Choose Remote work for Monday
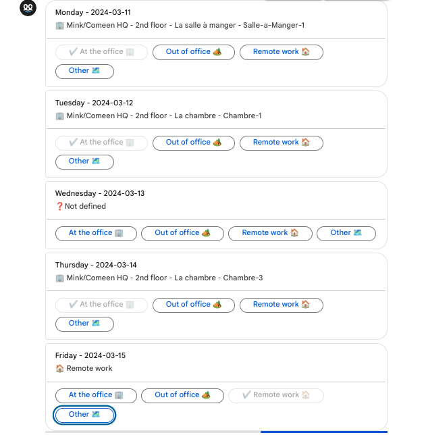Image resolution: width=426 pixels, height=435 pixels. (x=282, y=52)
